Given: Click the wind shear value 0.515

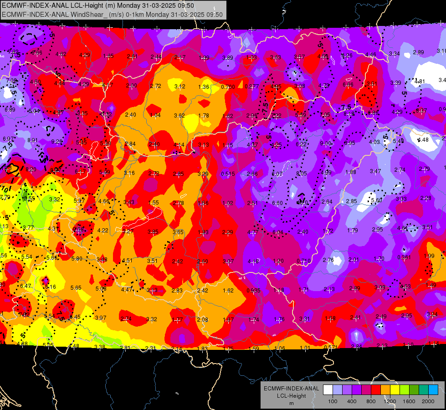Looking at the screenshot, I should pos(228,174).
